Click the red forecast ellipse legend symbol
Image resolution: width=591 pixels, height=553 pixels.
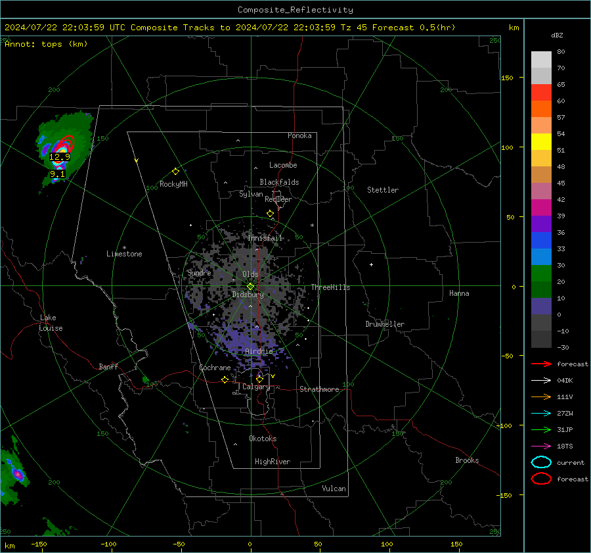pos(541,479)
